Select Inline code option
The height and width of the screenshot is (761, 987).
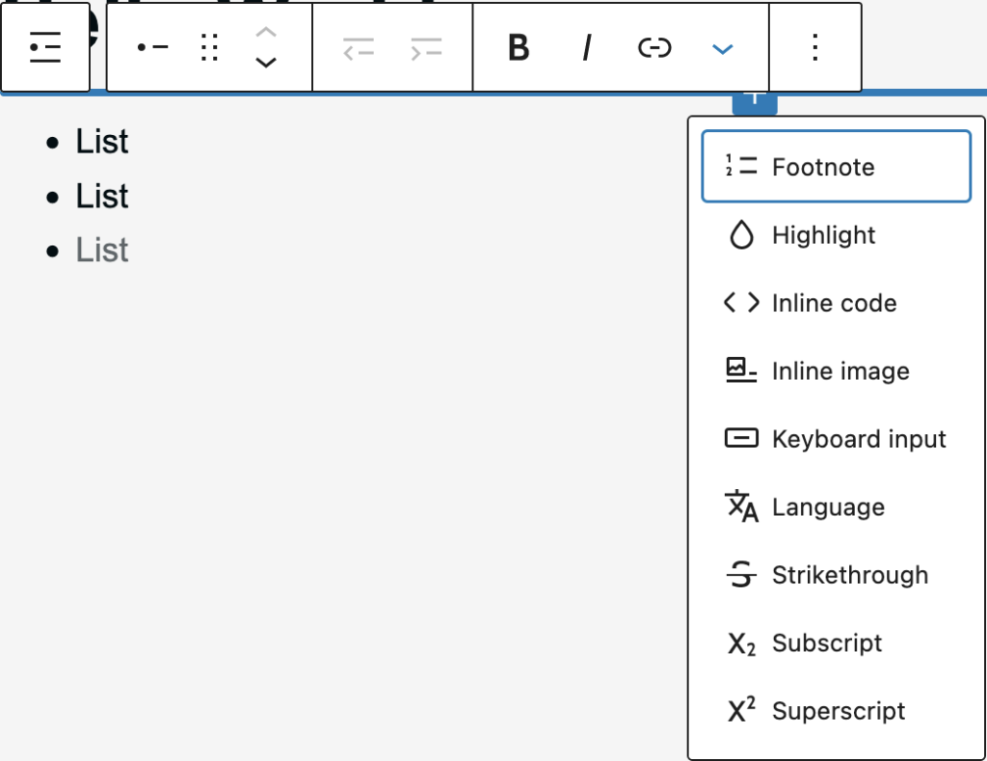pos(837,303)
